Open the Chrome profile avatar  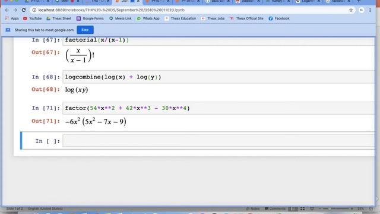362,10
